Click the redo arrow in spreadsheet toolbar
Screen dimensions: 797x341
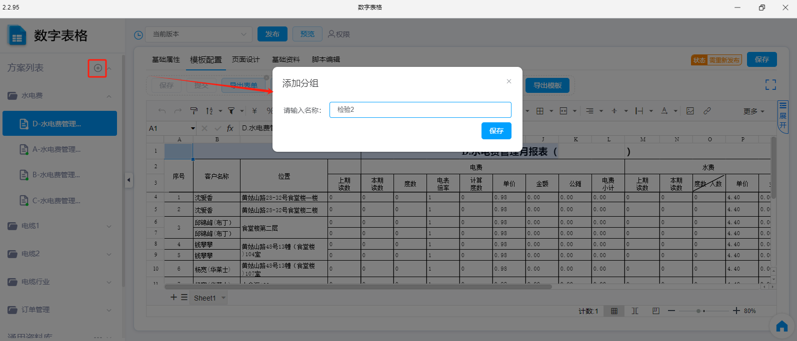point(178,111)
